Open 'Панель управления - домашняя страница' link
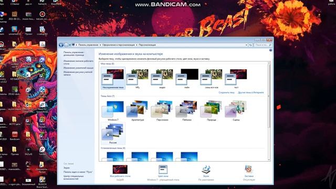Screen dimensions: 336x189 (x=74, y=54)
